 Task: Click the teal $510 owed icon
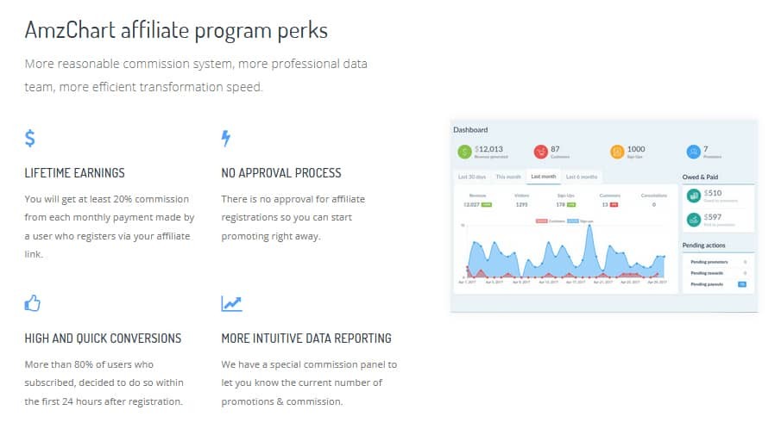pyautogui.click(x=694, y=196)
